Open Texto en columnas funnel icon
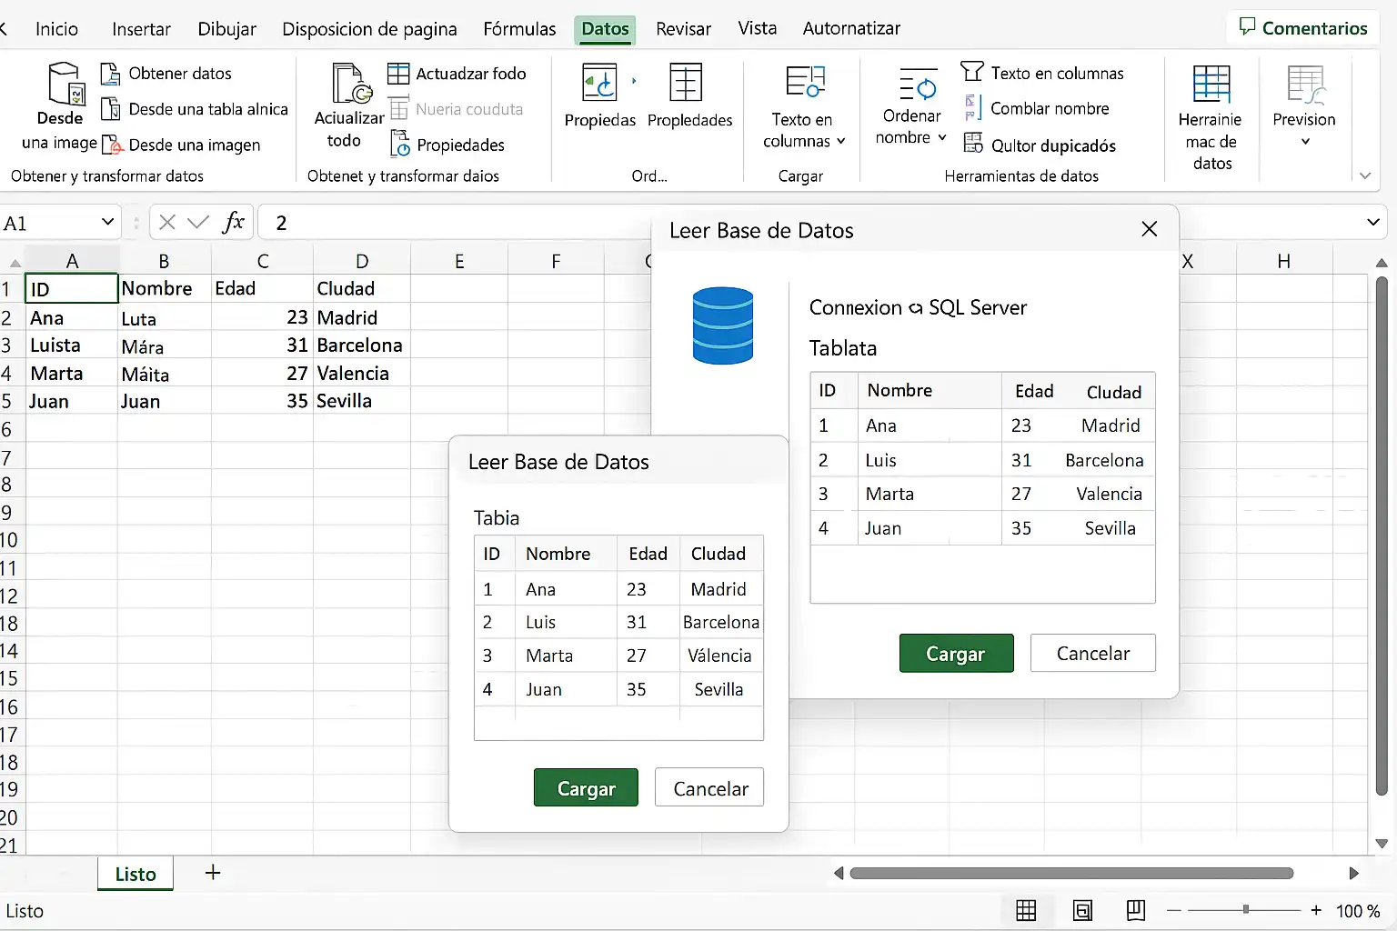Viewport: 1397px width, 931px height. 972,72
